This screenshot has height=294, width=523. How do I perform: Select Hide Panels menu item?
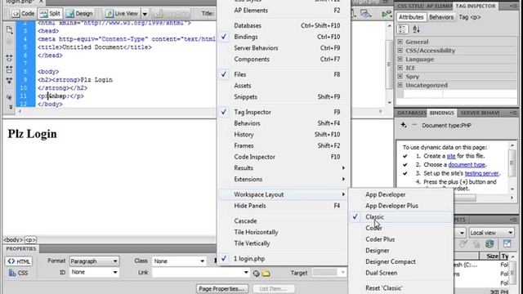(283, 206)
